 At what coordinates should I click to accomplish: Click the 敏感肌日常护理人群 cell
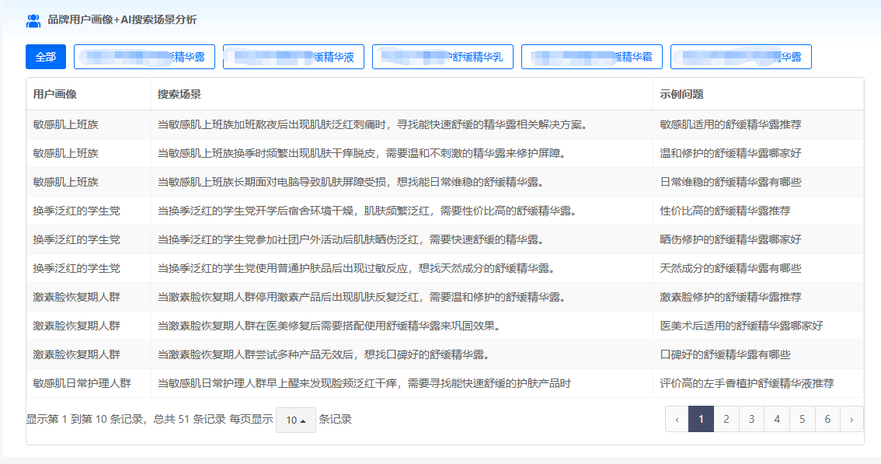[82, 384]
